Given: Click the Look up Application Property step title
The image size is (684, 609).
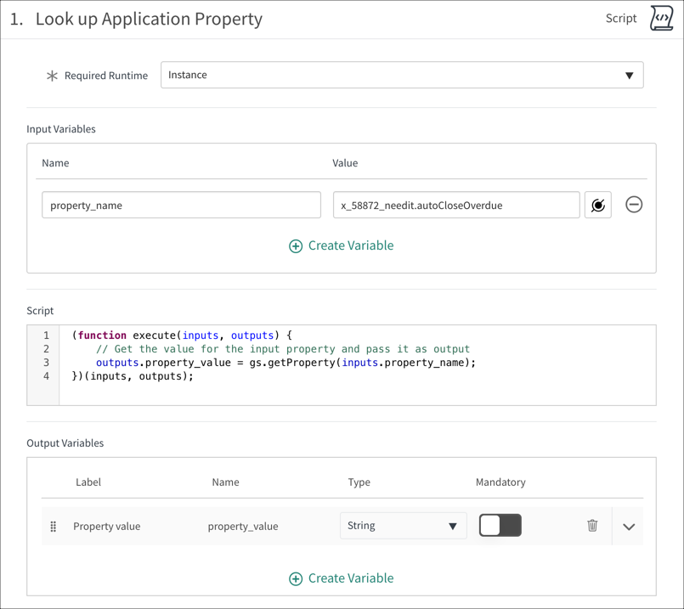Looking at the screenshot, I should (x=149, y=19).
